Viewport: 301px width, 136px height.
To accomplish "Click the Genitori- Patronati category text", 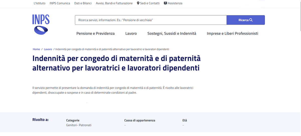I will click(x=79, y=125).
